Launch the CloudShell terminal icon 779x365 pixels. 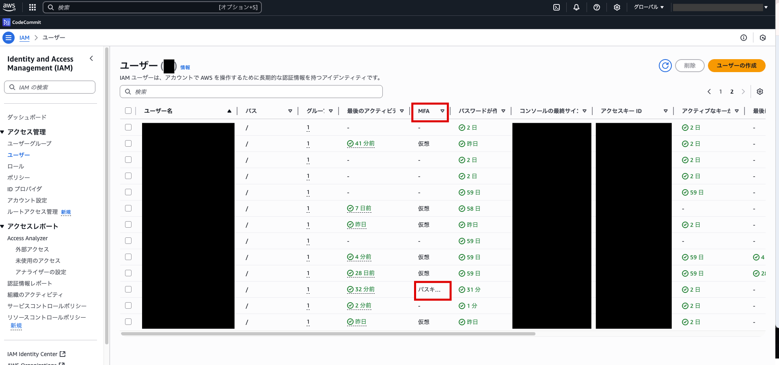pos(557,7)
